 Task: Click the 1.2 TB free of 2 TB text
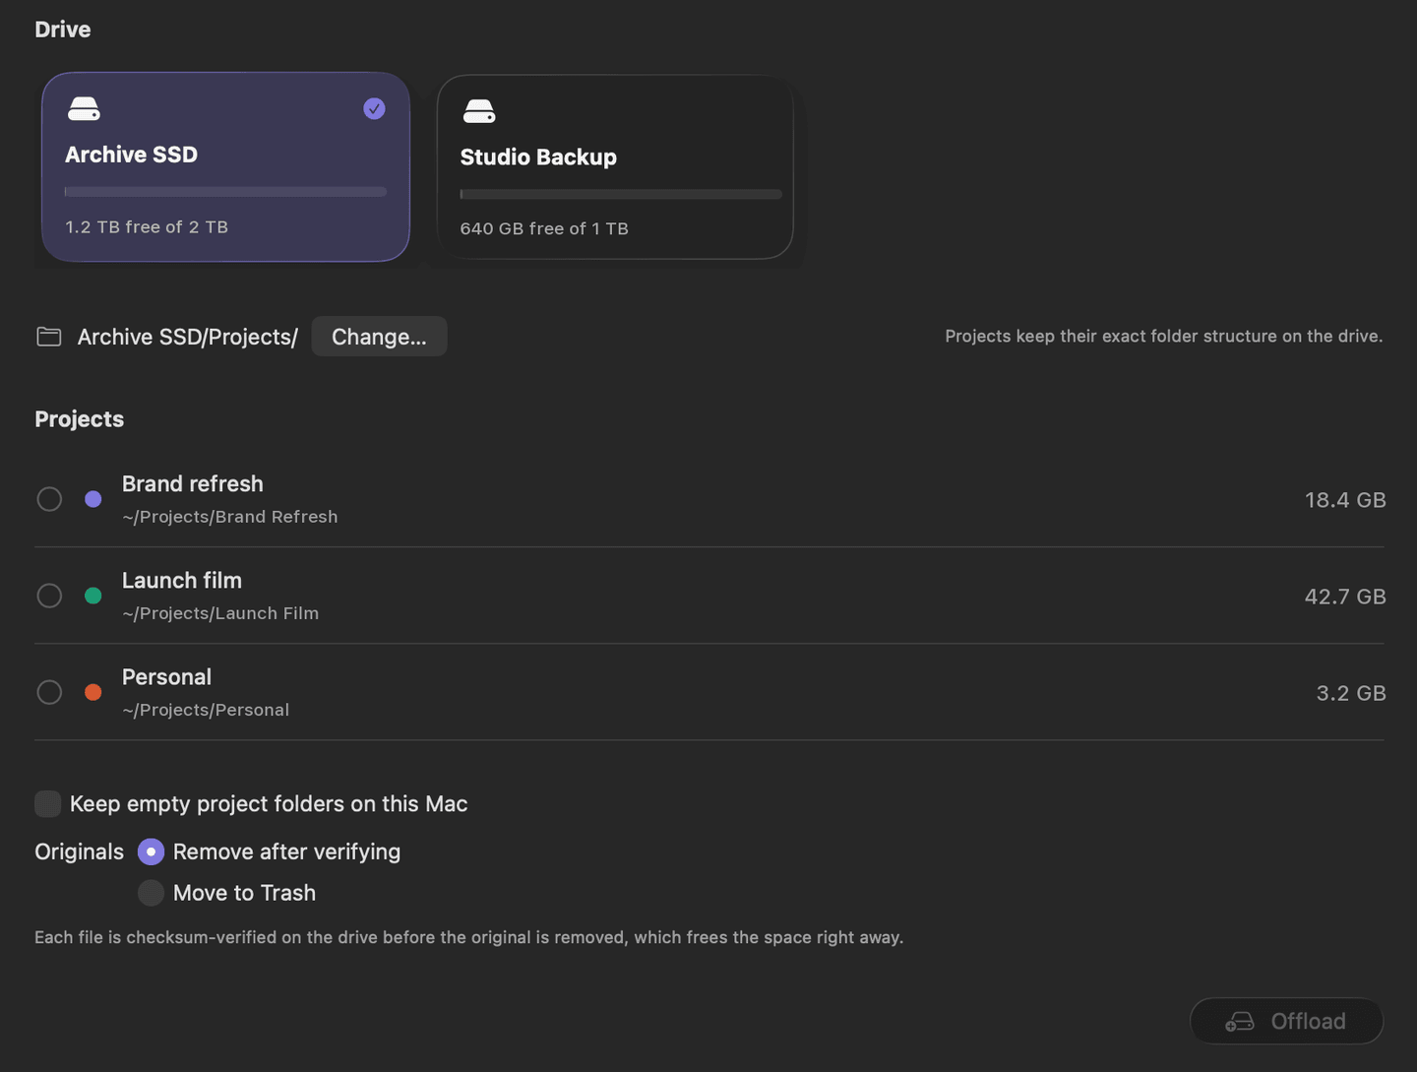point(147,227)
